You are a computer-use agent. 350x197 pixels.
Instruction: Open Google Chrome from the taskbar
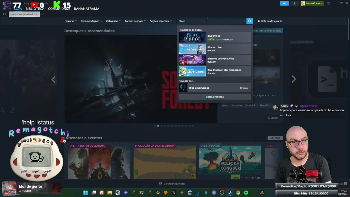click(238, 193)
